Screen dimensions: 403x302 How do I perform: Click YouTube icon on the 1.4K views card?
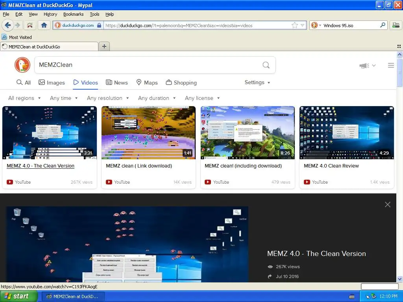tap(307, 182)
